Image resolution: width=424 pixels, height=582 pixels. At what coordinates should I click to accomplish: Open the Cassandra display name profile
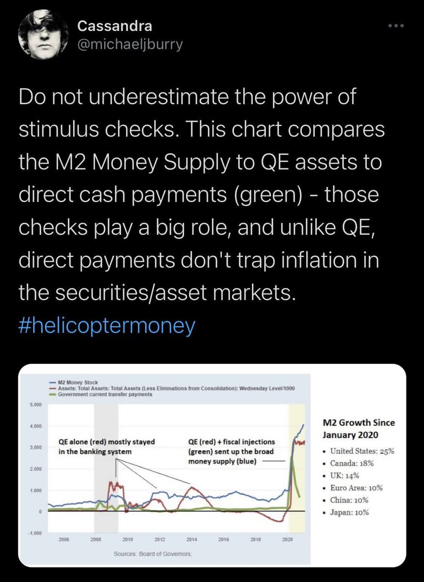pyautogui.click(x=114, y=27)
